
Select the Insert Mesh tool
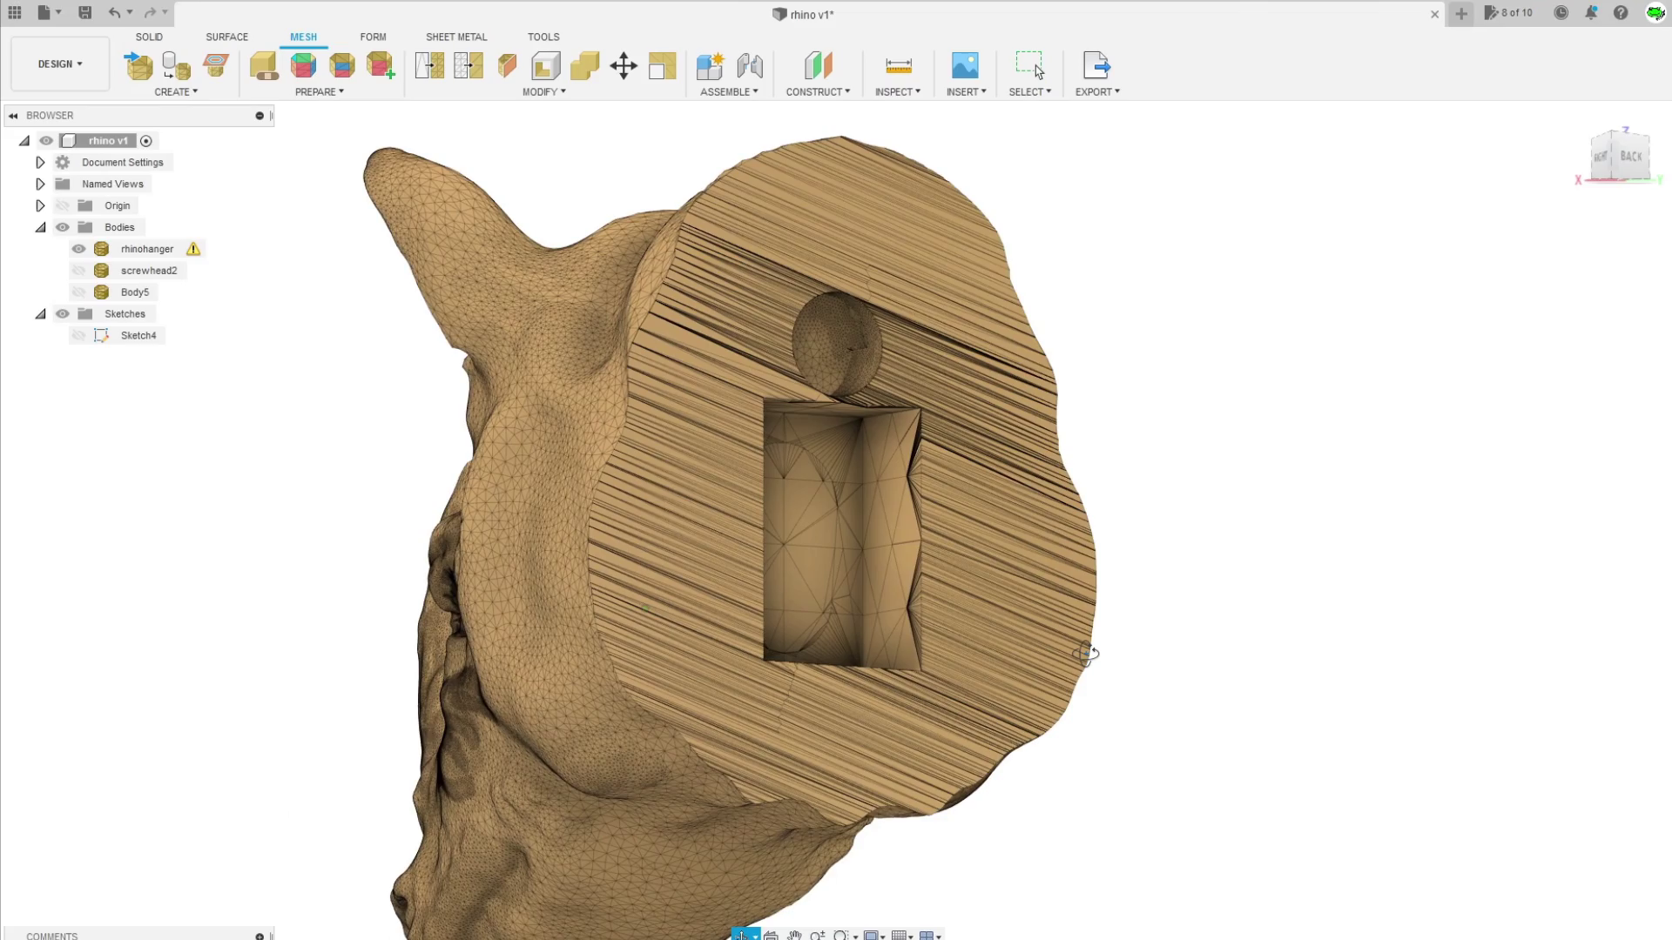click(x=138, y=66)
